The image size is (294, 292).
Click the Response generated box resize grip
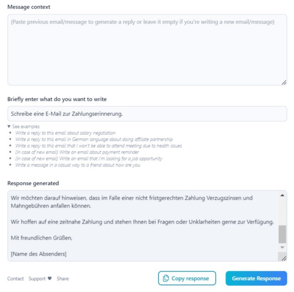(x=284, y=258)
